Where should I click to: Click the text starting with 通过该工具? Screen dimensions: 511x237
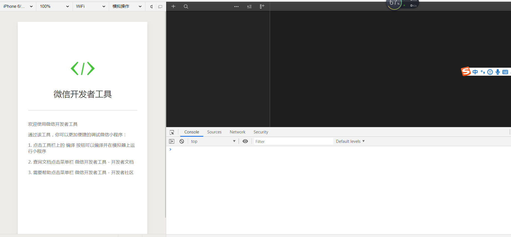coord(77,135)
